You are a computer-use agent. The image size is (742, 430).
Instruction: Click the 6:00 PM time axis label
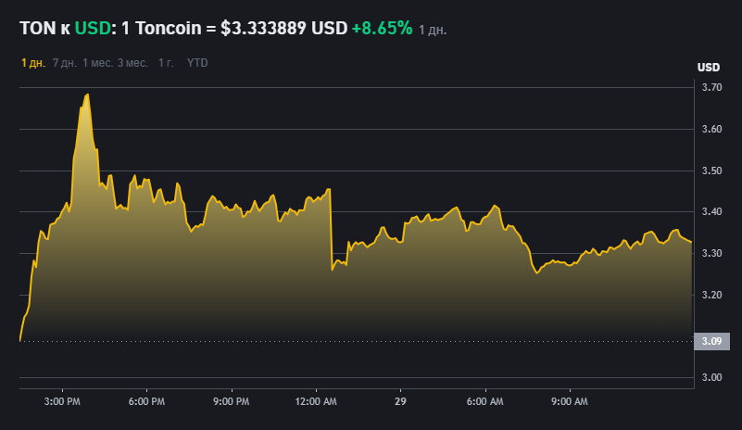click(x=146, y=401)
